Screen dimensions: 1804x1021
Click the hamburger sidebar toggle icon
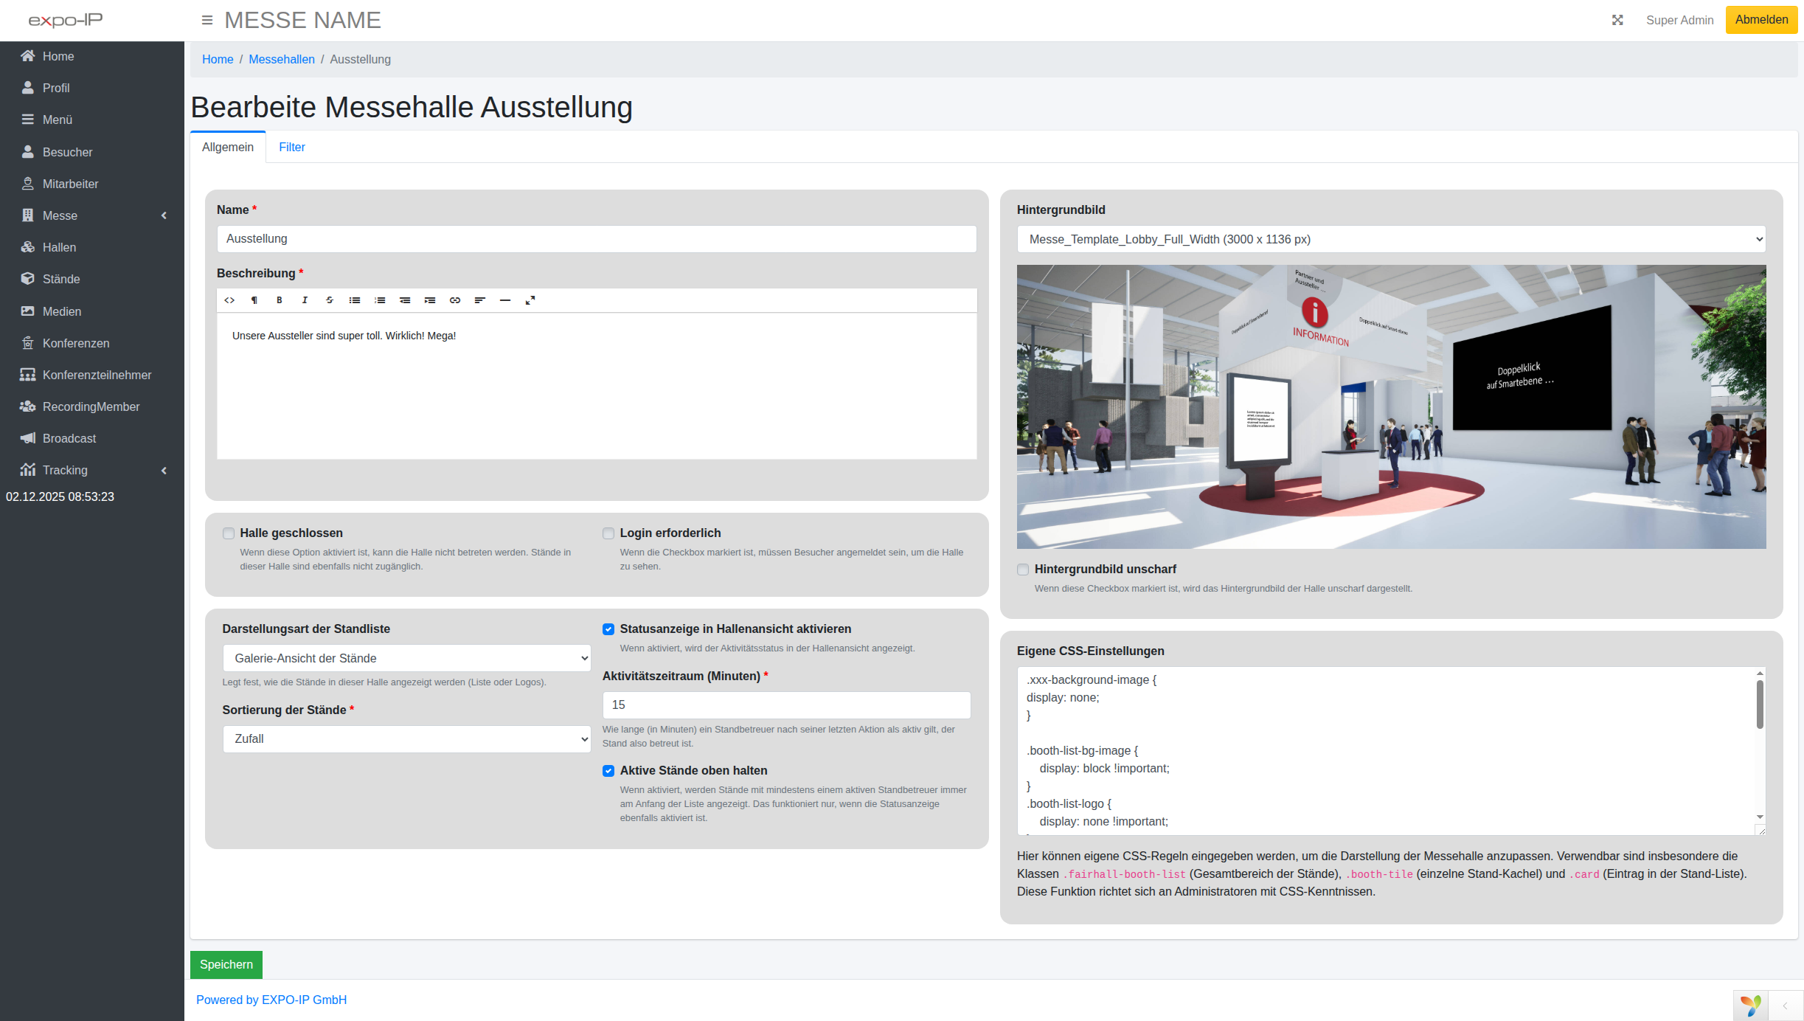pos(207,21)
